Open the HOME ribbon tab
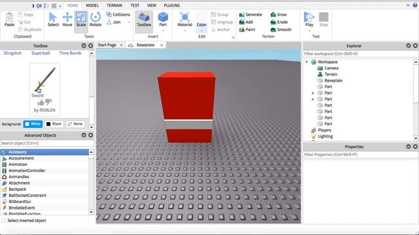 pos(73,5)
